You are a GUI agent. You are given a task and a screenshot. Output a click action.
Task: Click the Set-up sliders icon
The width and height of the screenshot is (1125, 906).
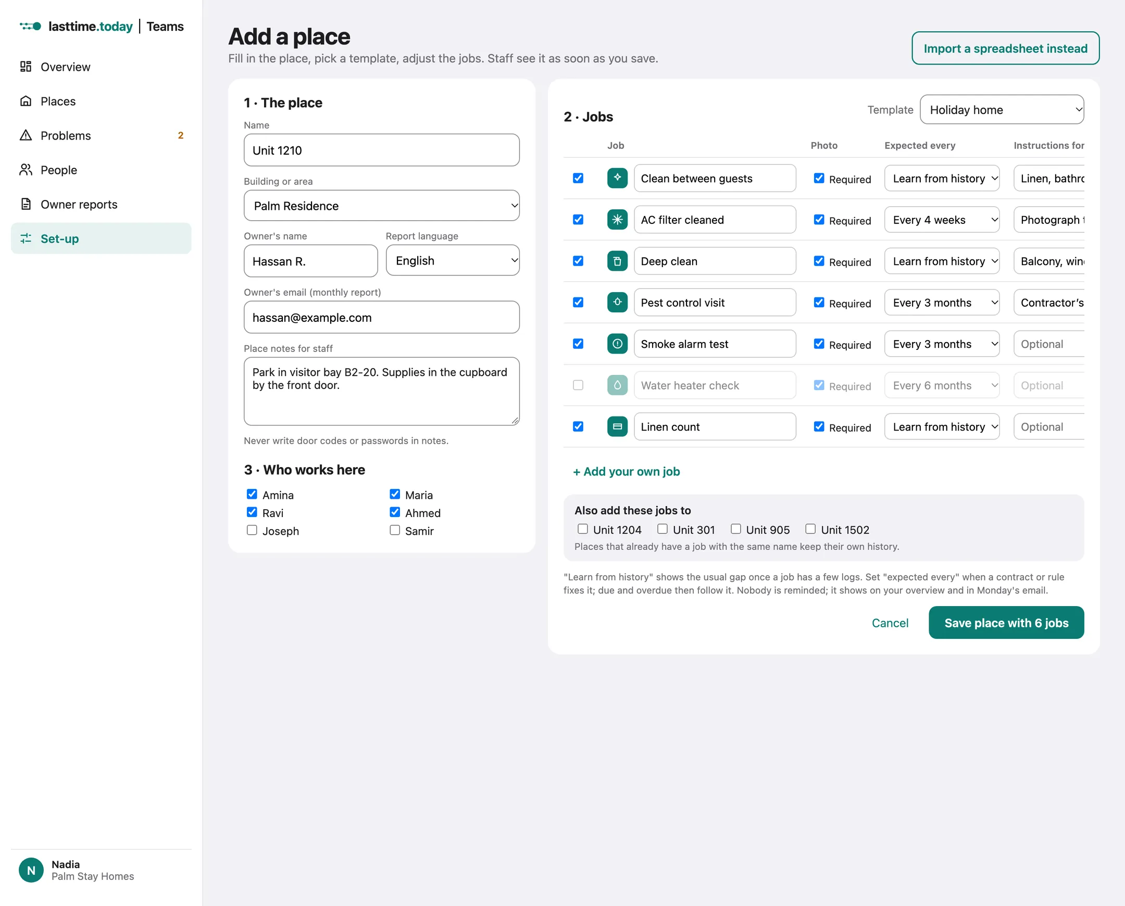[26, 238]
